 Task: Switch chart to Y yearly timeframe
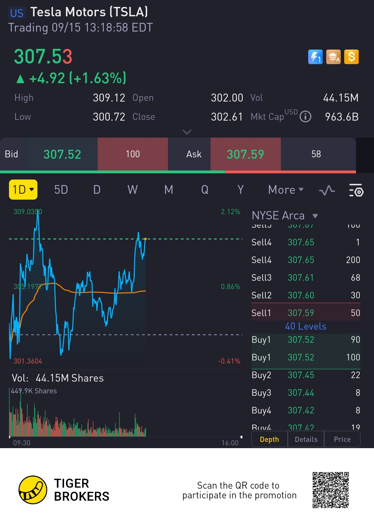(x=241, y=190)
